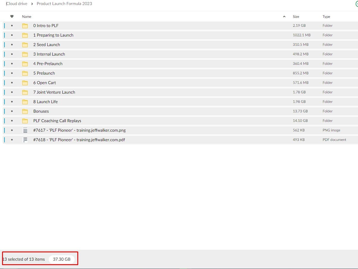The height and width of the screenshot is (269, 358).
Task: Select the 6 Open Cart name
Action: 45,83
